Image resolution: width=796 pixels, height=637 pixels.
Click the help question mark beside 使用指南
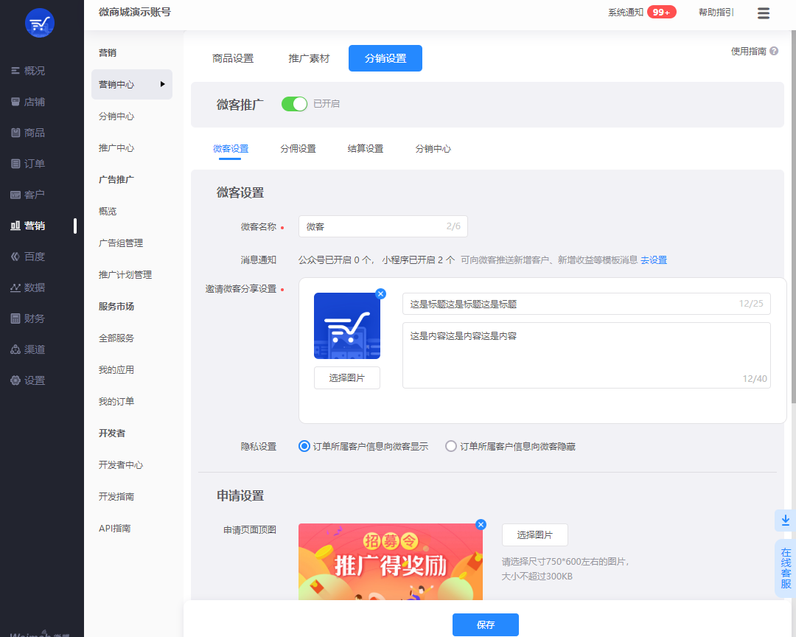[774, 52]
